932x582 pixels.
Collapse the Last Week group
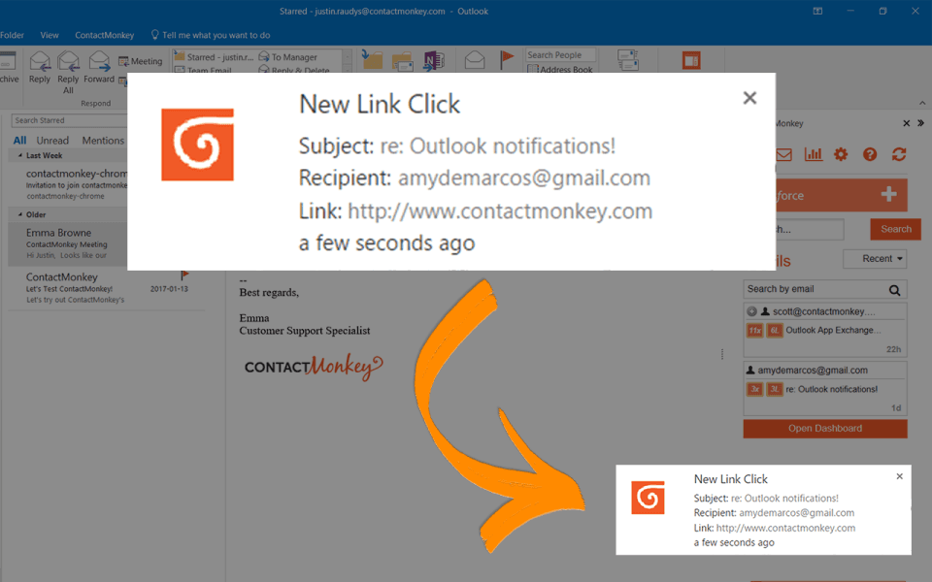tap(20, 155)
